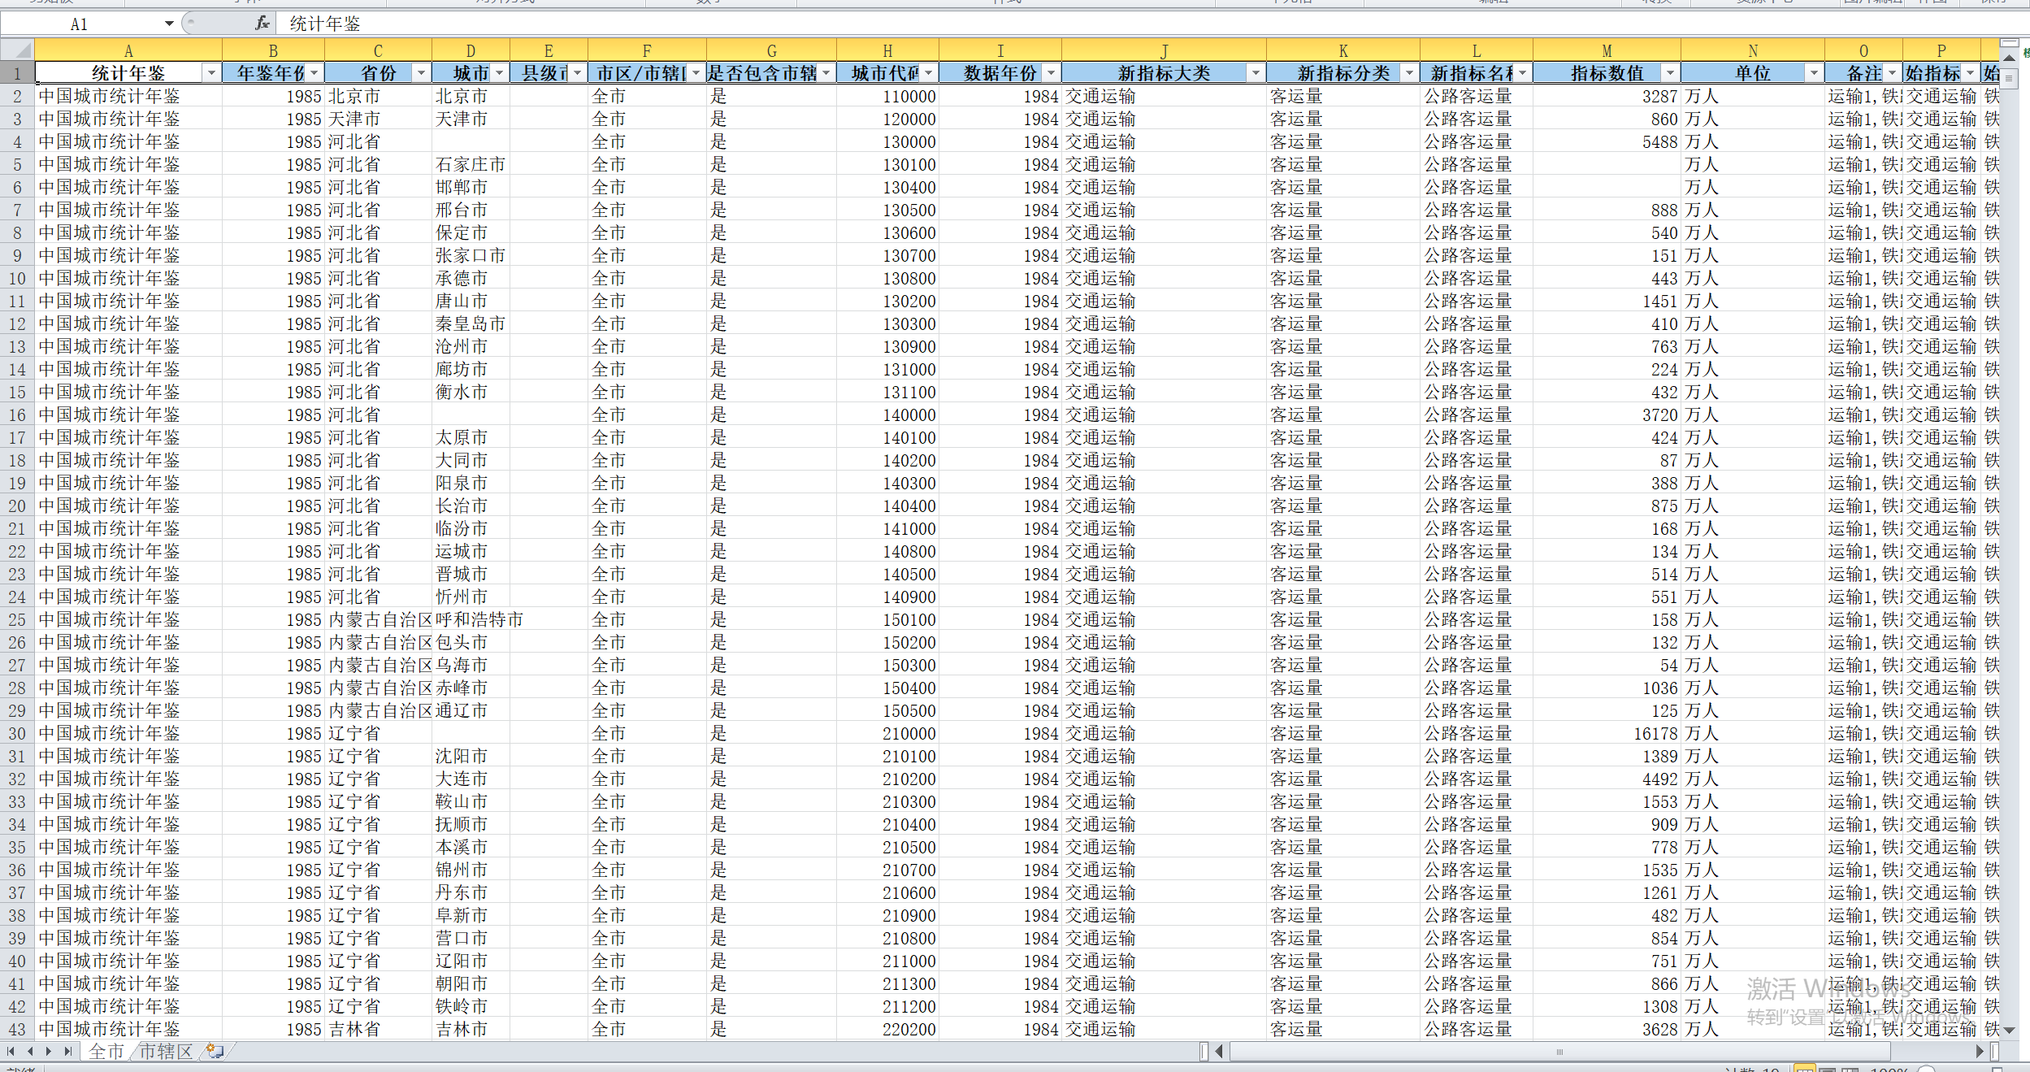The height and width of the screenshot is (1072, 2030).
Task: Click previous sheet navigation arrow
Action: click(x=30, y=1051)
